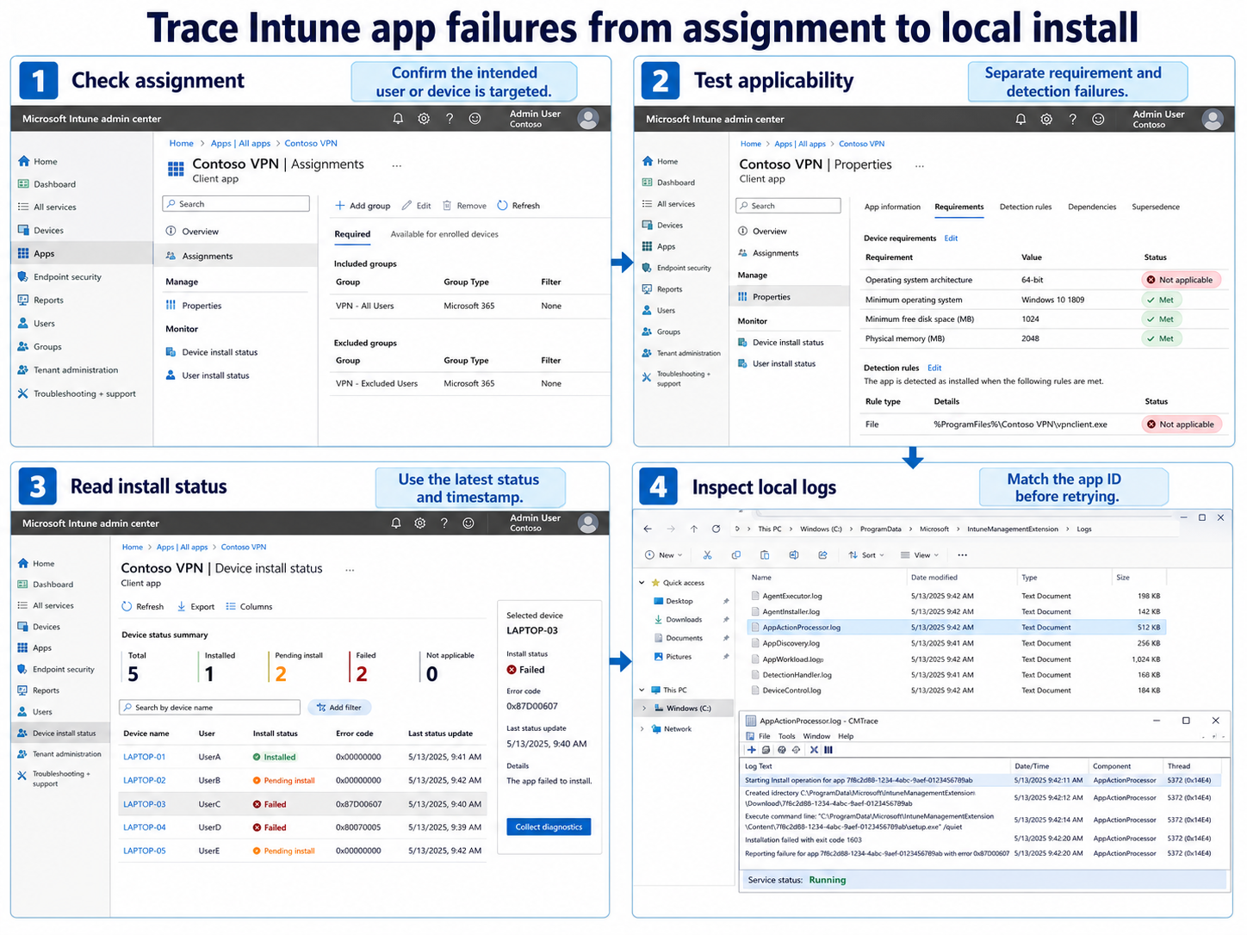
Task: Open Device install status under Monitor in Check assignment
Action: (212, 352)
